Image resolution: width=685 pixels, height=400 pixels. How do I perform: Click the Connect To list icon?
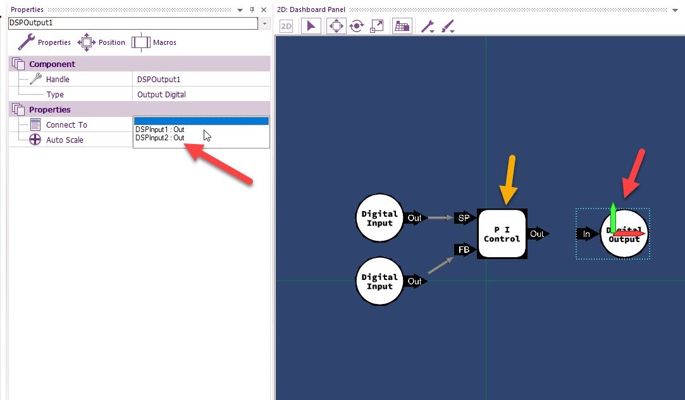pyautogui.click(x=35, y=124)
